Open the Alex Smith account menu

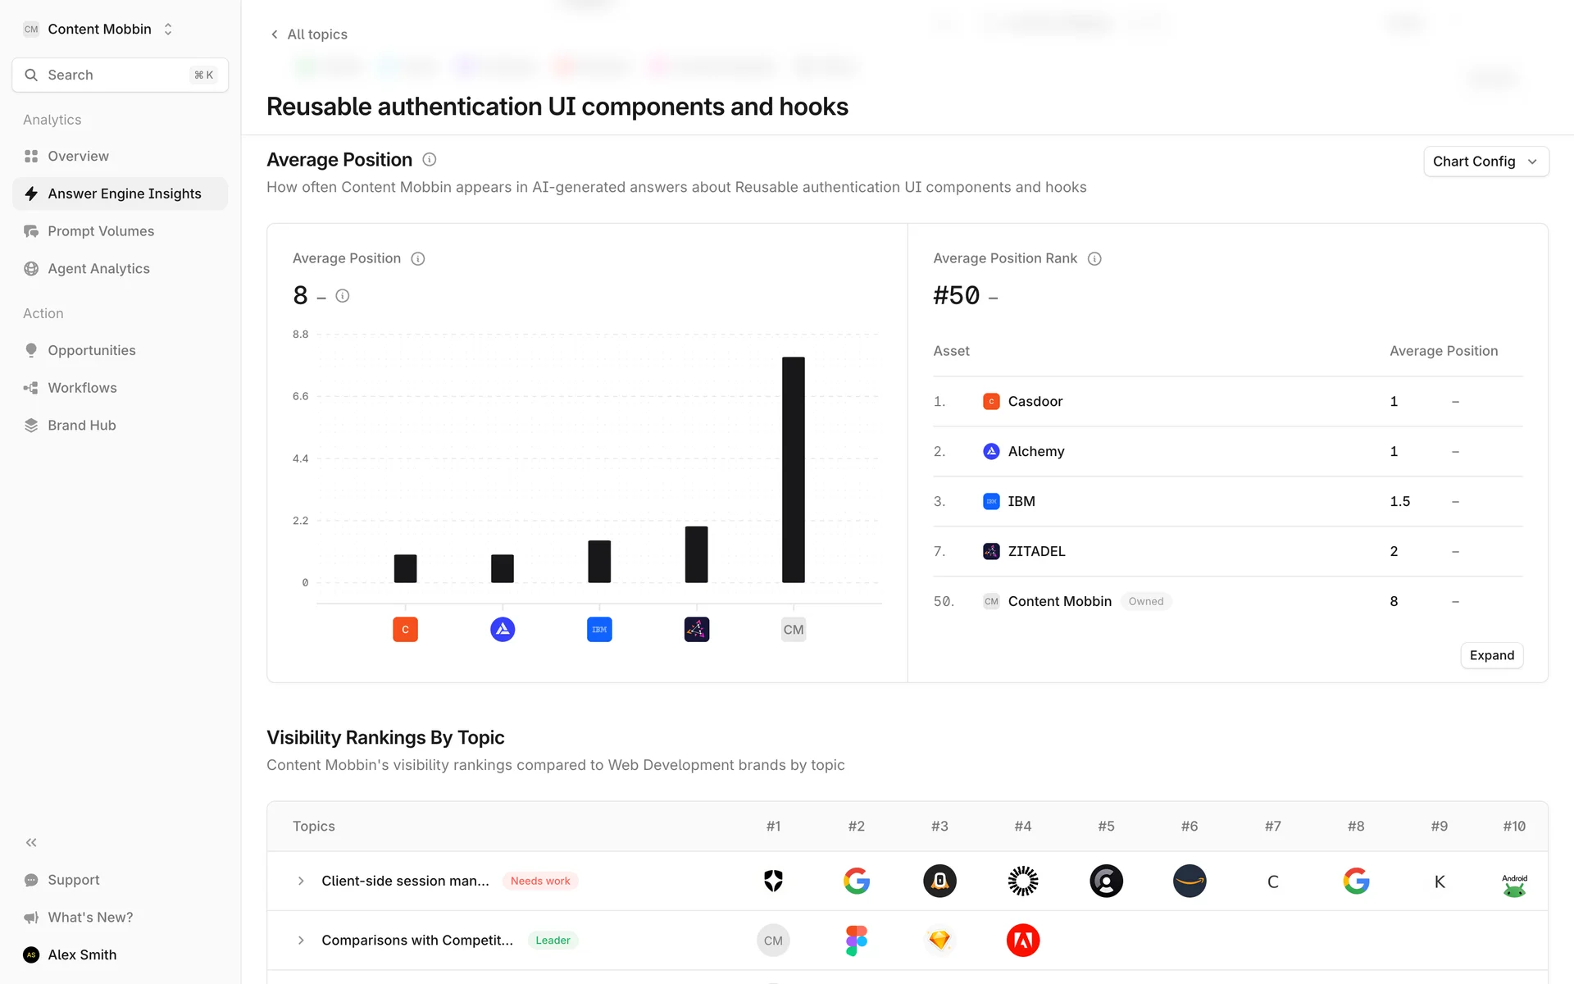click(82, 954)
